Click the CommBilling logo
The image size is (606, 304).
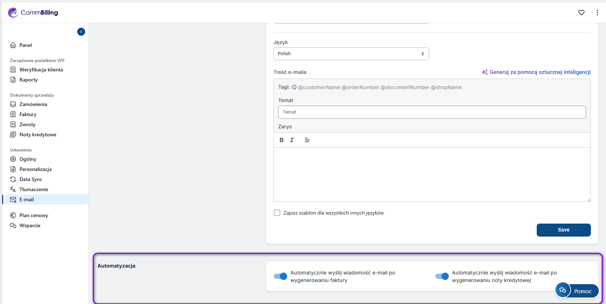[33, 13]
